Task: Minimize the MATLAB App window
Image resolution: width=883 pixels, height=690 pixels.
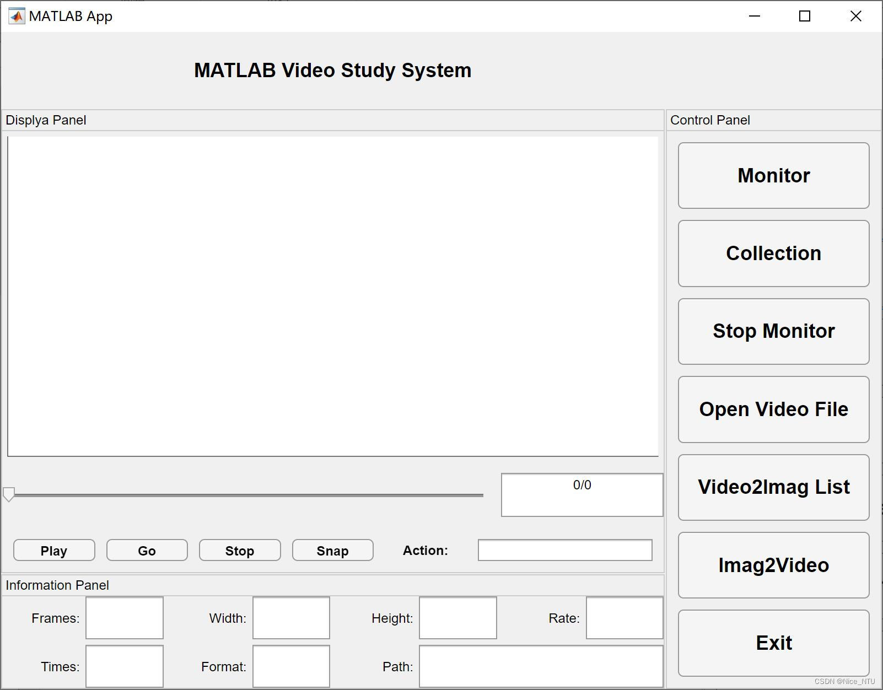Action: [x=755, y=17]
